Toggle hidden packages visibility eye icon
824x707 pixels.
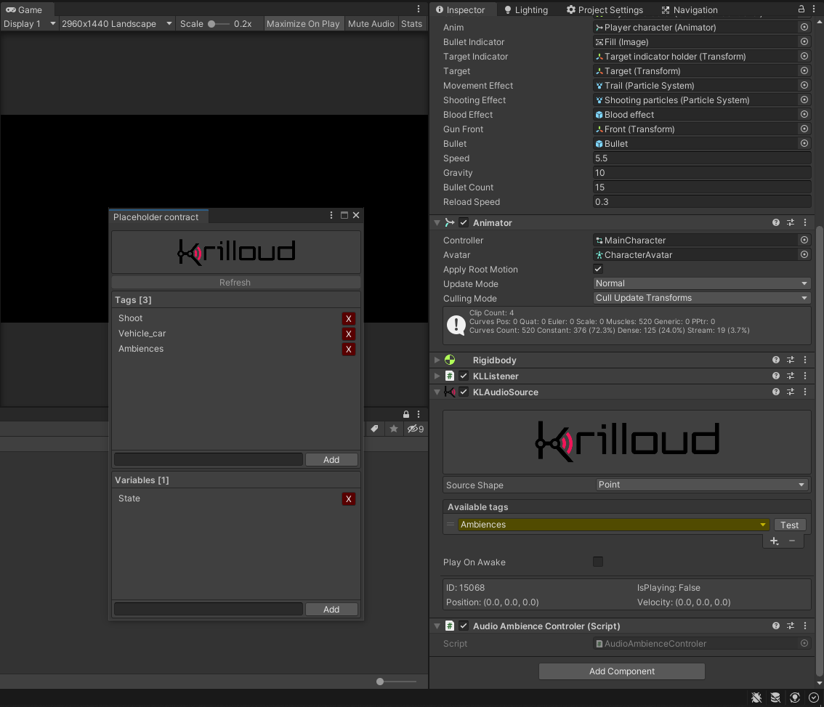click(415, 429)
